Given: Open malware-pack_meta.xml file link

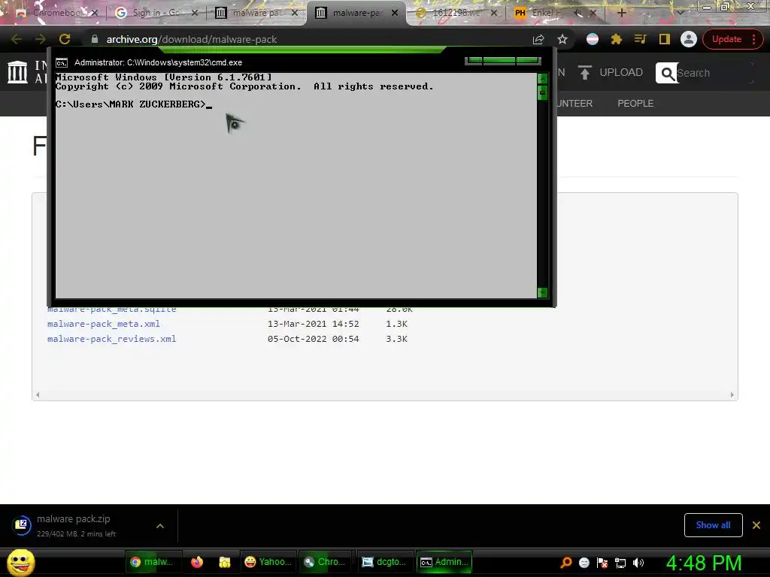Looking at the screenshot, I should point(104,324).
